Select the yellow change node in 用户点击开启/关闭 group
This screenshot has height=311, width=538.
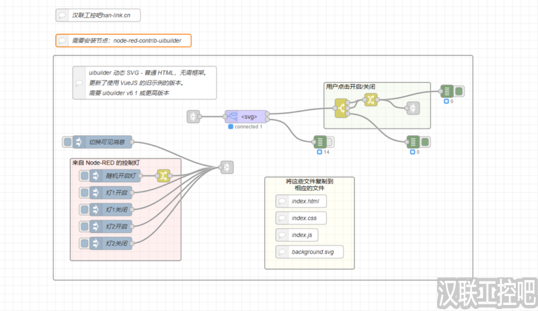click(x=371, y=99)
